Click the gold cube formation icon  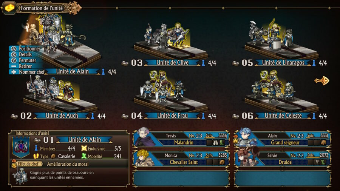coord(9,8)
